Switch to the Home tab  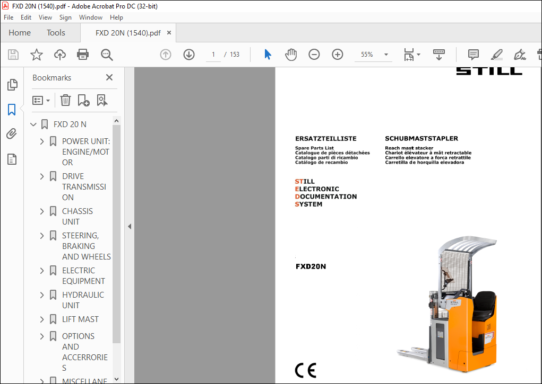[20, 33]
